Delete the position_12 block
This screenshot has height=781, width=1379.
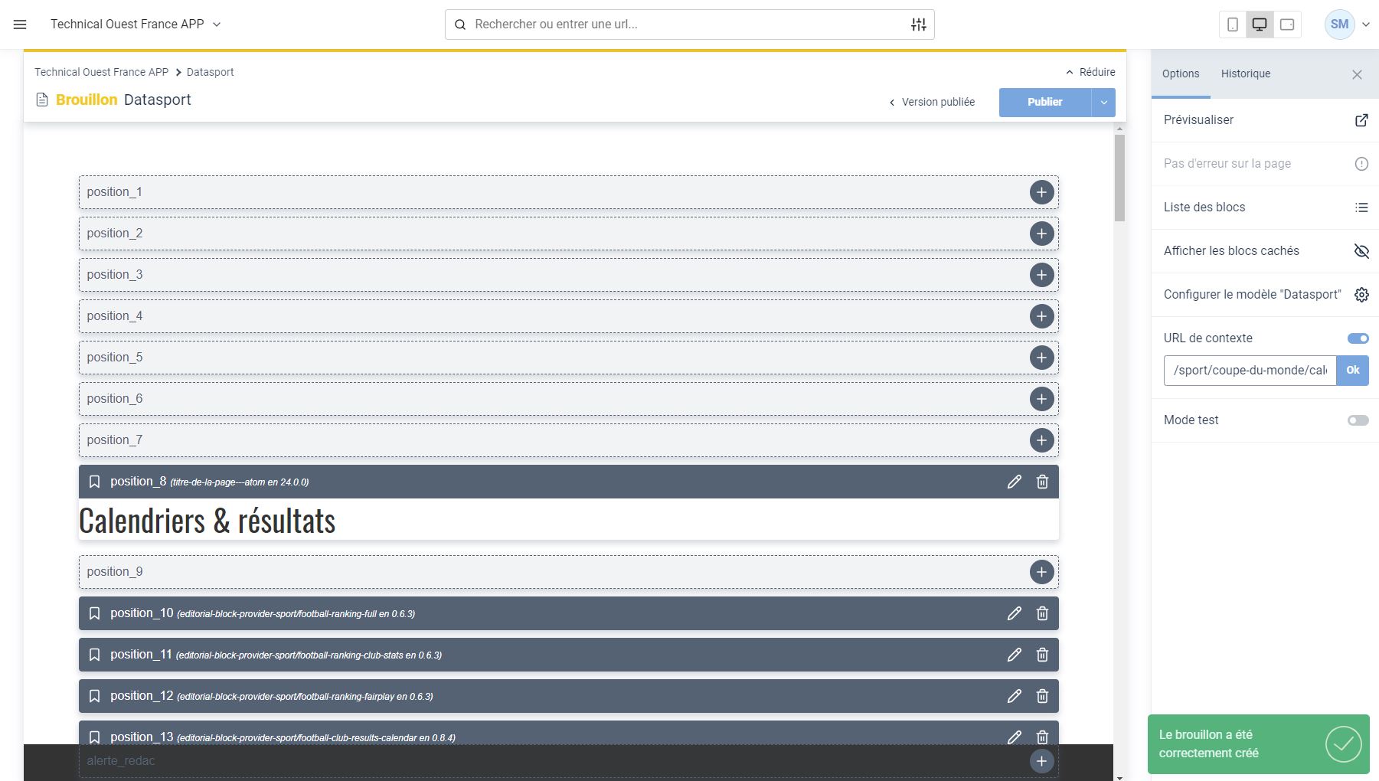1042,696
